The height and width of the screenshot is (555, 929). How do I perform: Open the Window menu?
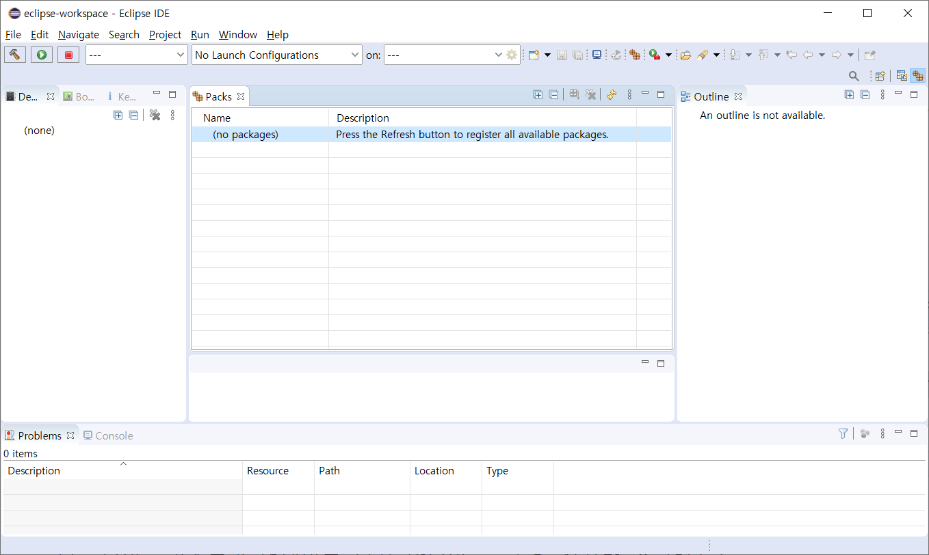238,34
